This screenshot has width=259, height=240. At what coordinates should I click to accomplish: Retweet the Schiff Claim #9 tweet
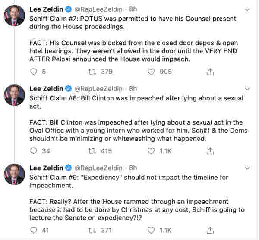click(92, 230)
